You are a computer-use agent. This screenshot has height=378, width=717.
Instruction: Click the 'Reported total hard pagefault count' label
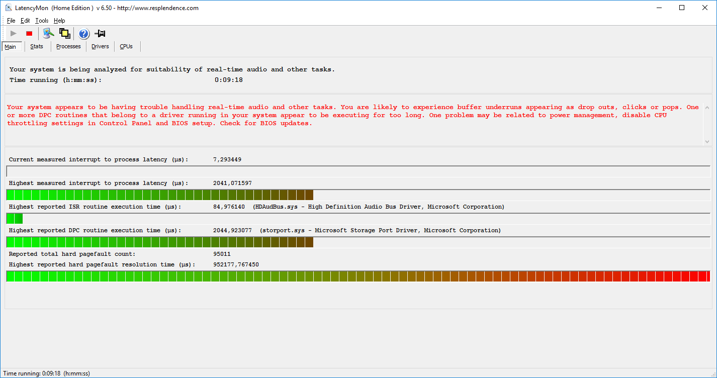(x=72, y=254)
